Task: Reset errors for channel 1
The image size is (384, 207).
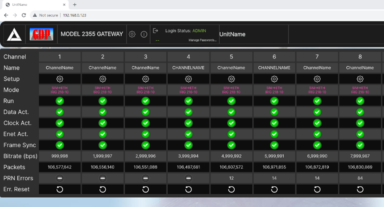Action: tap(60, 190)
